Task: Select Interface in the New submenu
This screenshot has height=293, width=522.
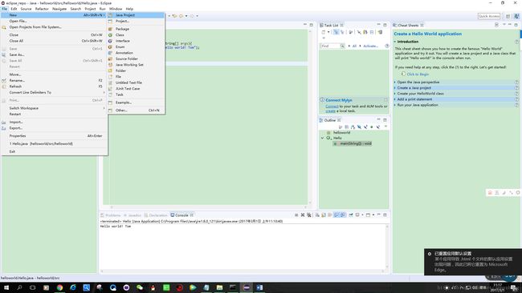Action: (x=136, y=41)
